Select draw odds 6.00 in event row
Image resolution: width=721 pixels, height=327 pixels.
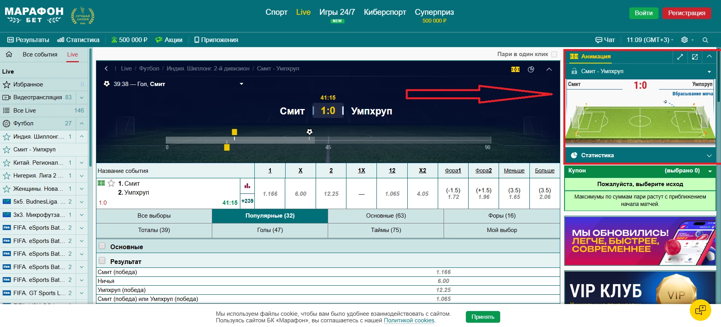pyautogui.click(x=300, y=193)
